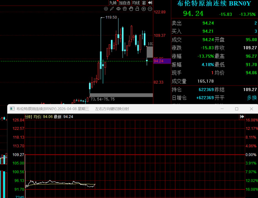Click the 左右方向键切换分时 hint text
This screenshot has height=198, width=258.
[112, 109]
